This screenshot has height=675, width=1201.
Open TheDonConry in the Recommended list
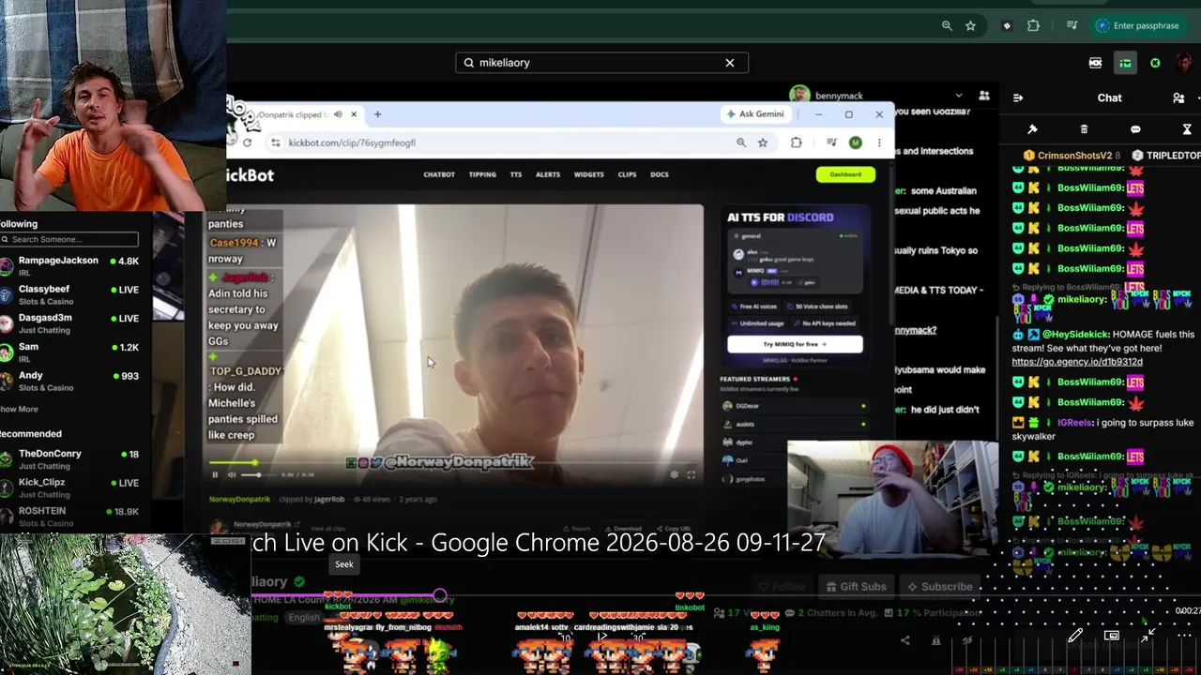pos(71,458)
